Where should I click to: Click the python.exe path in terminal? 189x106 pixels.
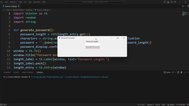(x=47, y=77)
